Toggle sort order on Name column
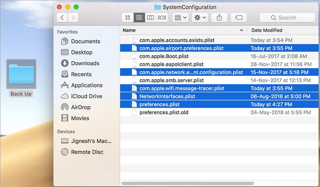The height and width of the screenshot is (187, 320). point(183,30)
